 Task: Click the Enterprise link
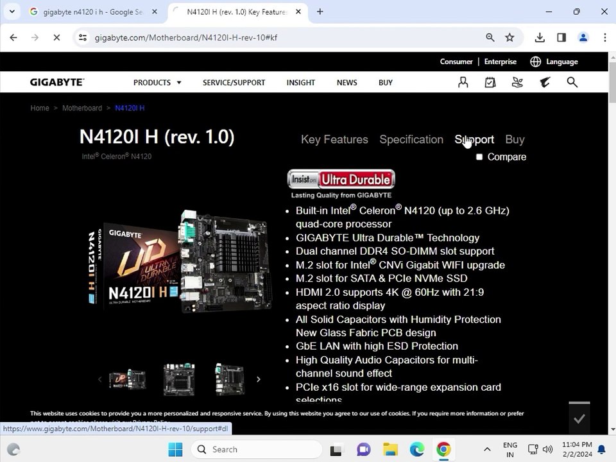click(x=500, y=62)
